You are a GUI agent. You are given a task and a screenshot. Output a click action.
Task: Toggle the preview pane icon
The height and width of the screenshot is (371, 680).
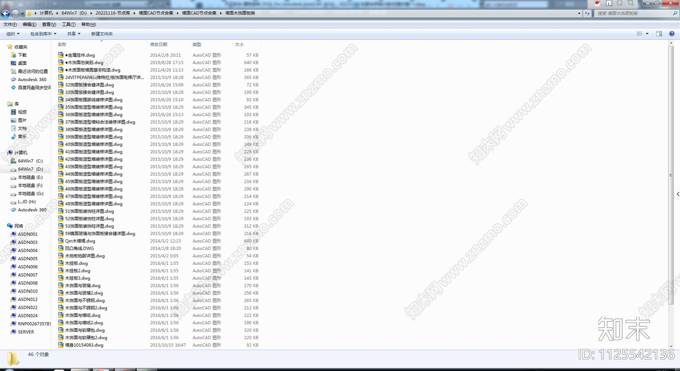pyautogui.click(x=659, y=34)
